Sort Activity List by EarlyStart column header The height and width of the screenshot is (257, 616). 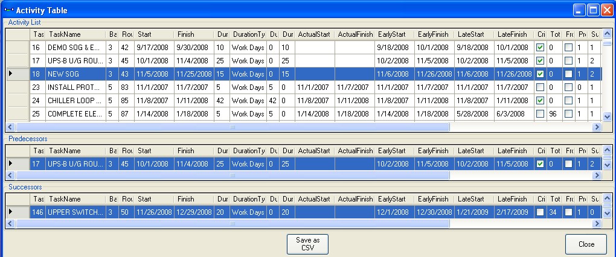[394, 34]
